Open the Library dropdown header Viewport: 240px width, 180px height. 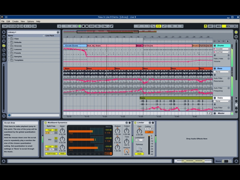coord(12,32)
